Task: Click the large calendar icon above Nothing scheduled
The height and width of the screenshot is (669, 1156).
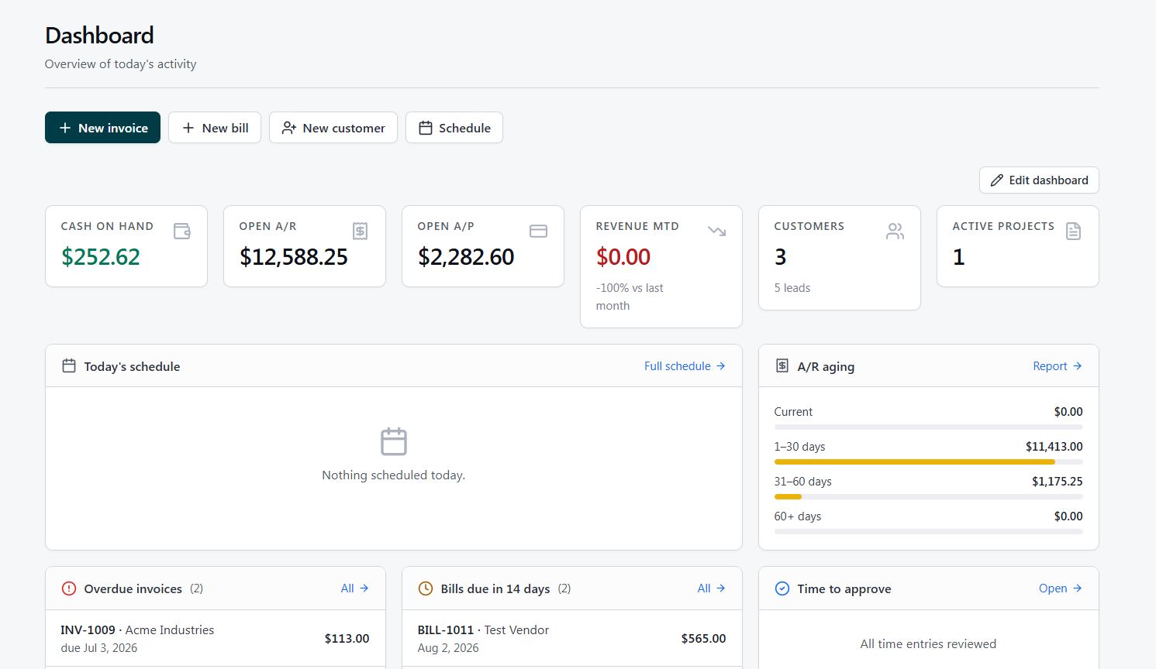Action: tap(394, 441)
